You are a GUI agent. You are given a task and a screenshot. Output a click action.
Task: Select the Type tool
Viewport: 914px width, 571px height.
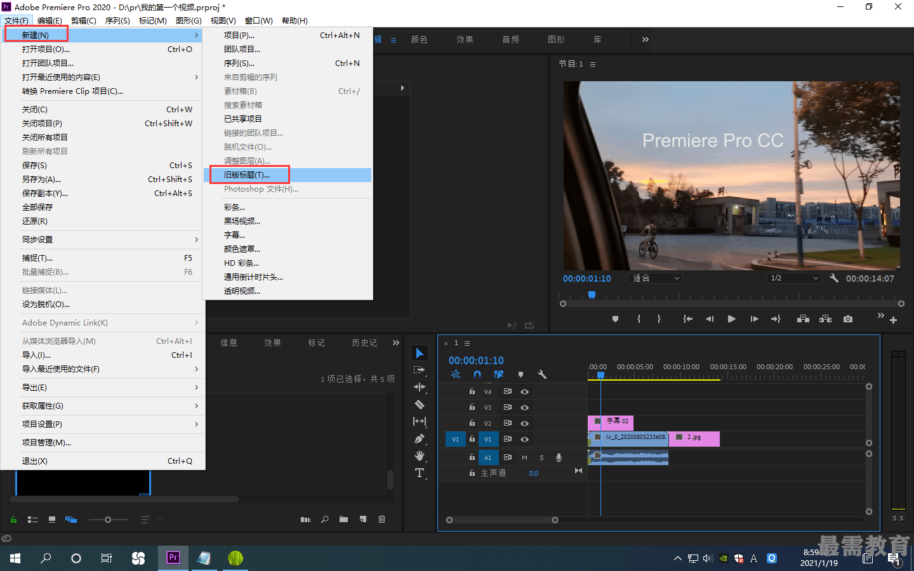tap(420, 473)
